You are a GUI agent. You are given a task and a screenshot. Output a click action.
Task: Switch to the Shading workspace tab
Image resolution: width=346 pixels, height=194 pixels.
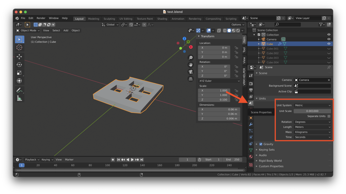pos(162,19)
